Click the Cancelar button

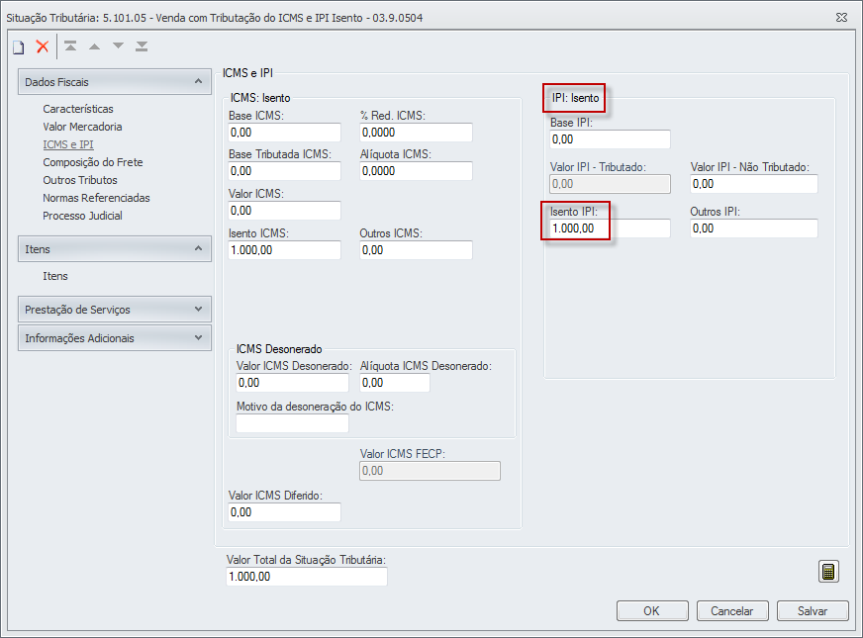[732, 611]
